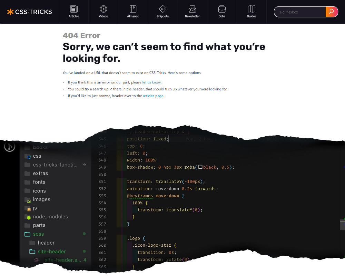The image size is (345, 276).
Task: Select the css-tricks-functi... folder
Action: 55,165
